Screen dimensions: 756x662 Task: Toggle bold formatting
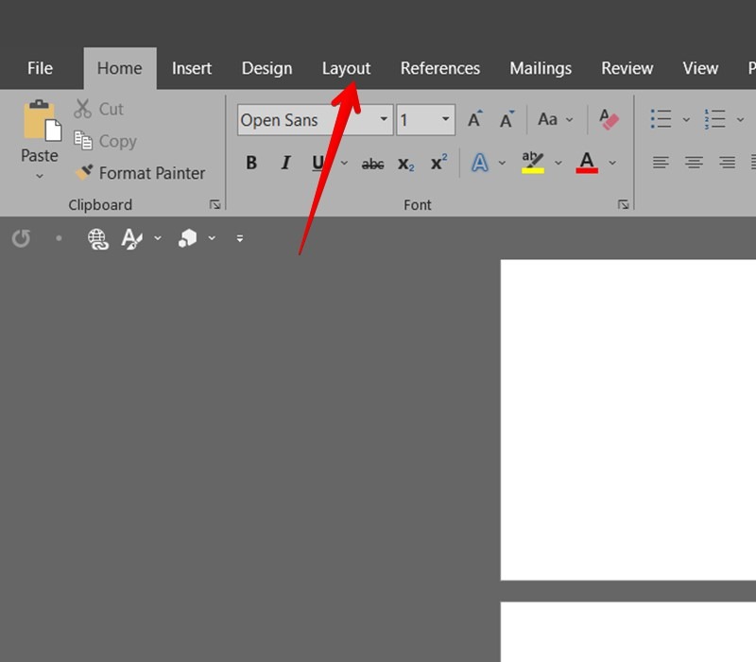251,162
